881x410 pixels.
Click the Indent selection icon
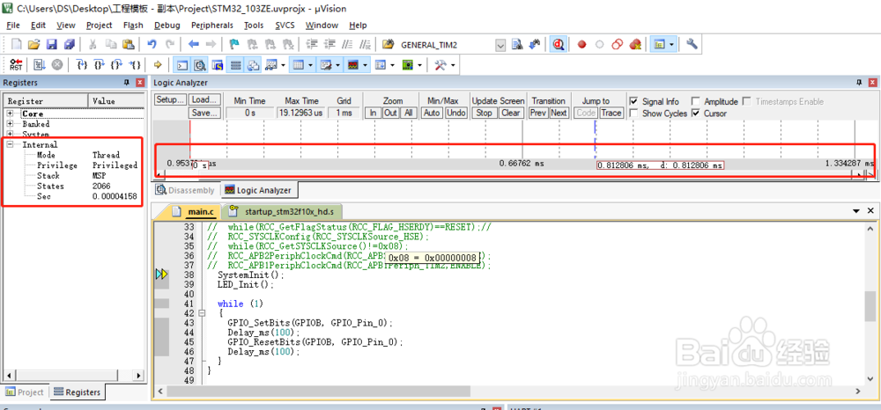314,44
